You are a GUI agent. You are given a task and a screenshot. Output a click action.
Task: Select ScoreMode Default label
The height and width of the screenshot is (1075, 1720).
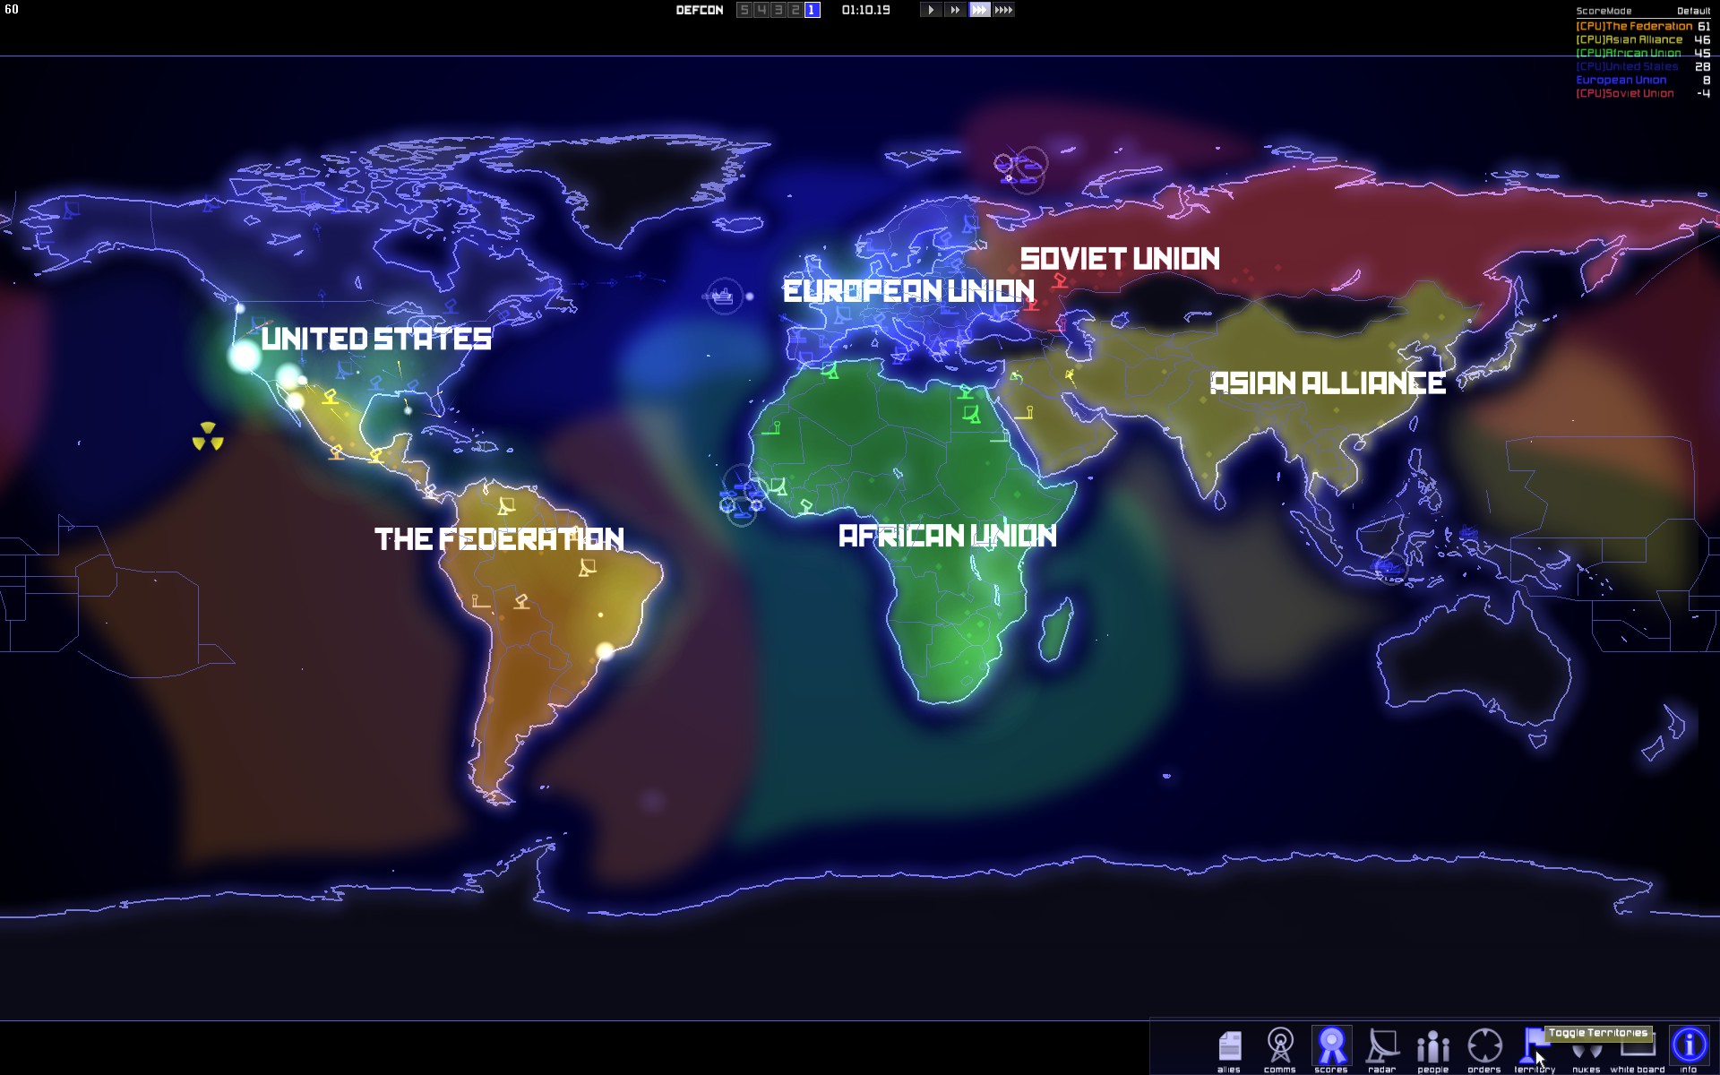pos(1641,10)
